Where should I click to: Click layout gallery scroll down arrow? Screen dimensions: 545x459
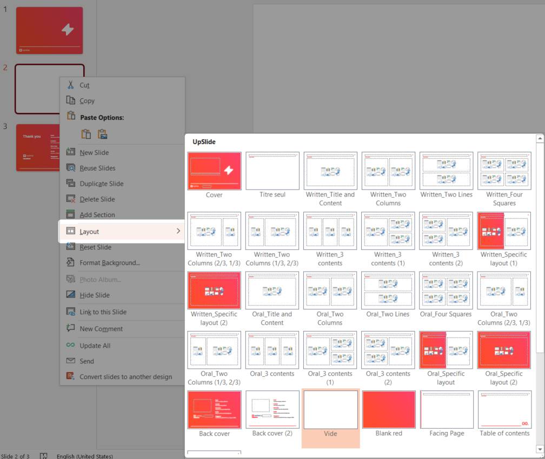540,449
